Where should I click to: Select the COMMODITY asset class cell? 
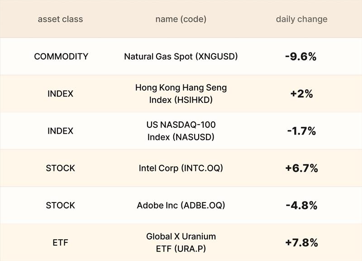61,57
